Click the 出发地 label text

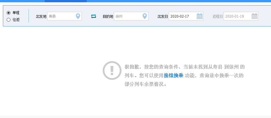(x=41, y=16)
